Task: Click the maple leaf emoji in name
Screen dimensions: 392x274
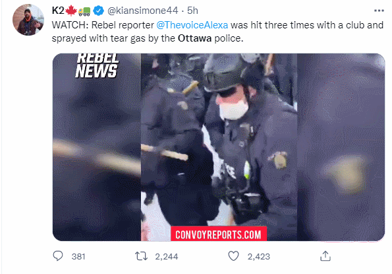Action: [71, 11]
